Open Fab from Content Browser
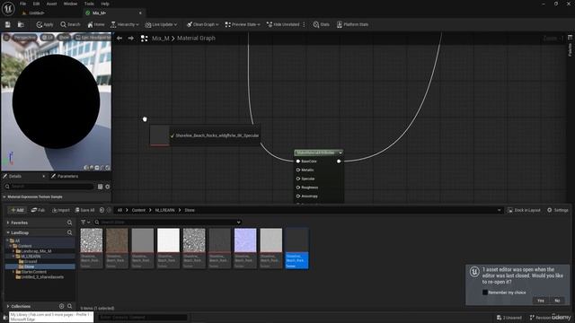This screenshot has height=323, width=575. click(38, 210)
